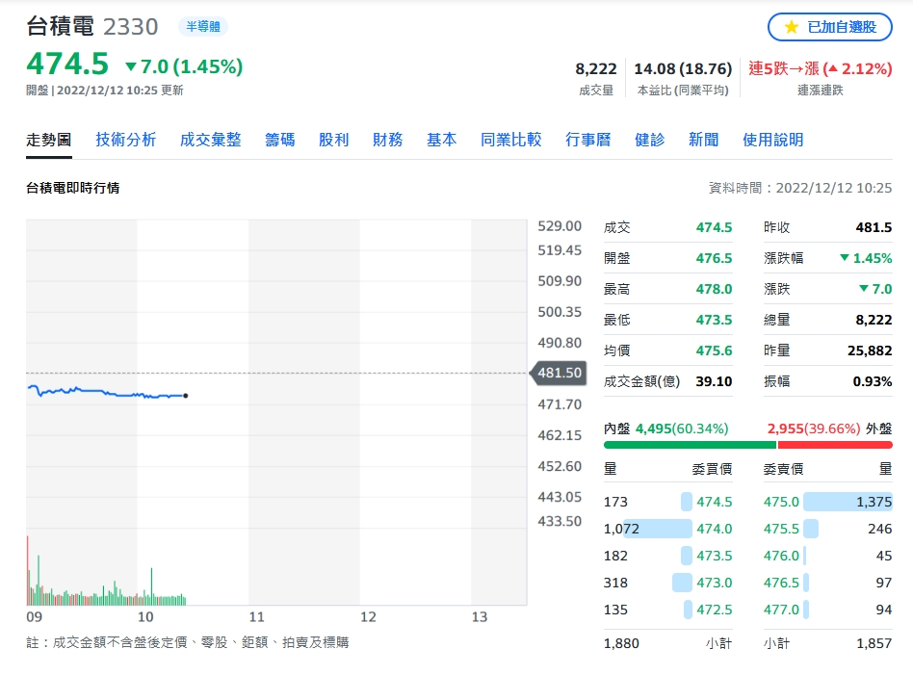Click the 最高 value 478.0
The image size is (913, 675).
tap(714, 289)
